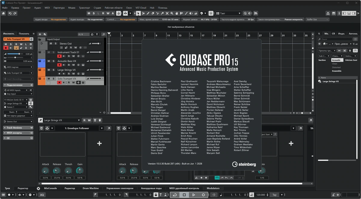Redo the action via the toolbar
Image resolution: width=361 pixels, height=199 pixels.
tap(15, 13)
